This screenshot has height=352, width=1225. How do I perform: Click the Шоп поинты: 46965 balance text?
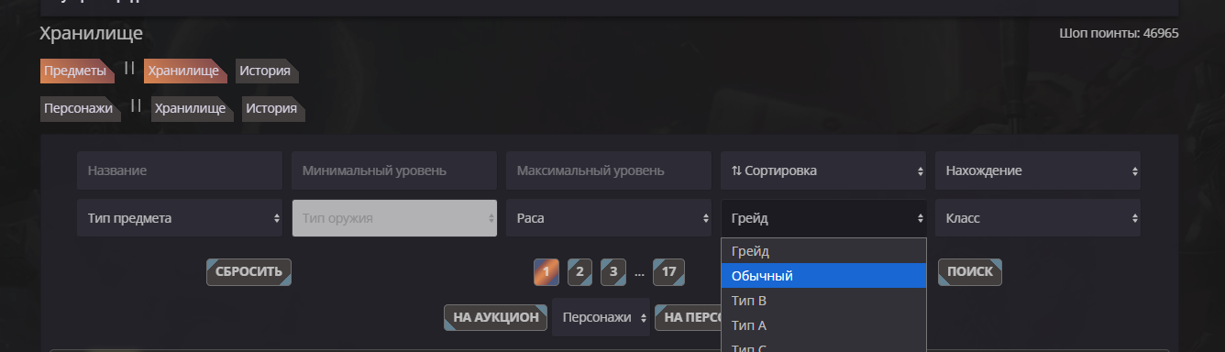[1119, 33]
